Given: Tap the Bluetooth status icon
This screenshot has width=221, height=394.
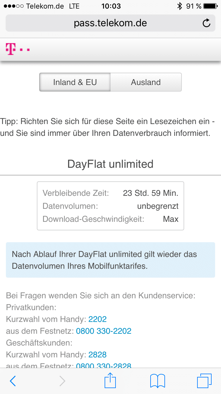Looking at the screenshot, I should pyautogui.click(x=179, y=6).
